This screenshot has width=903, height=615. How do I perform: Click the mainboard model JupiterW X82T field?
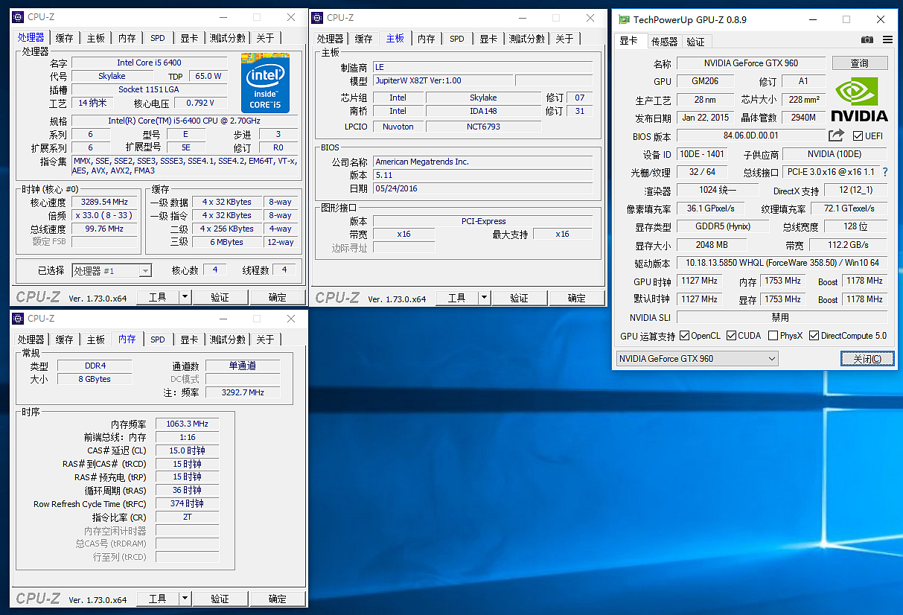coord(442,80)
